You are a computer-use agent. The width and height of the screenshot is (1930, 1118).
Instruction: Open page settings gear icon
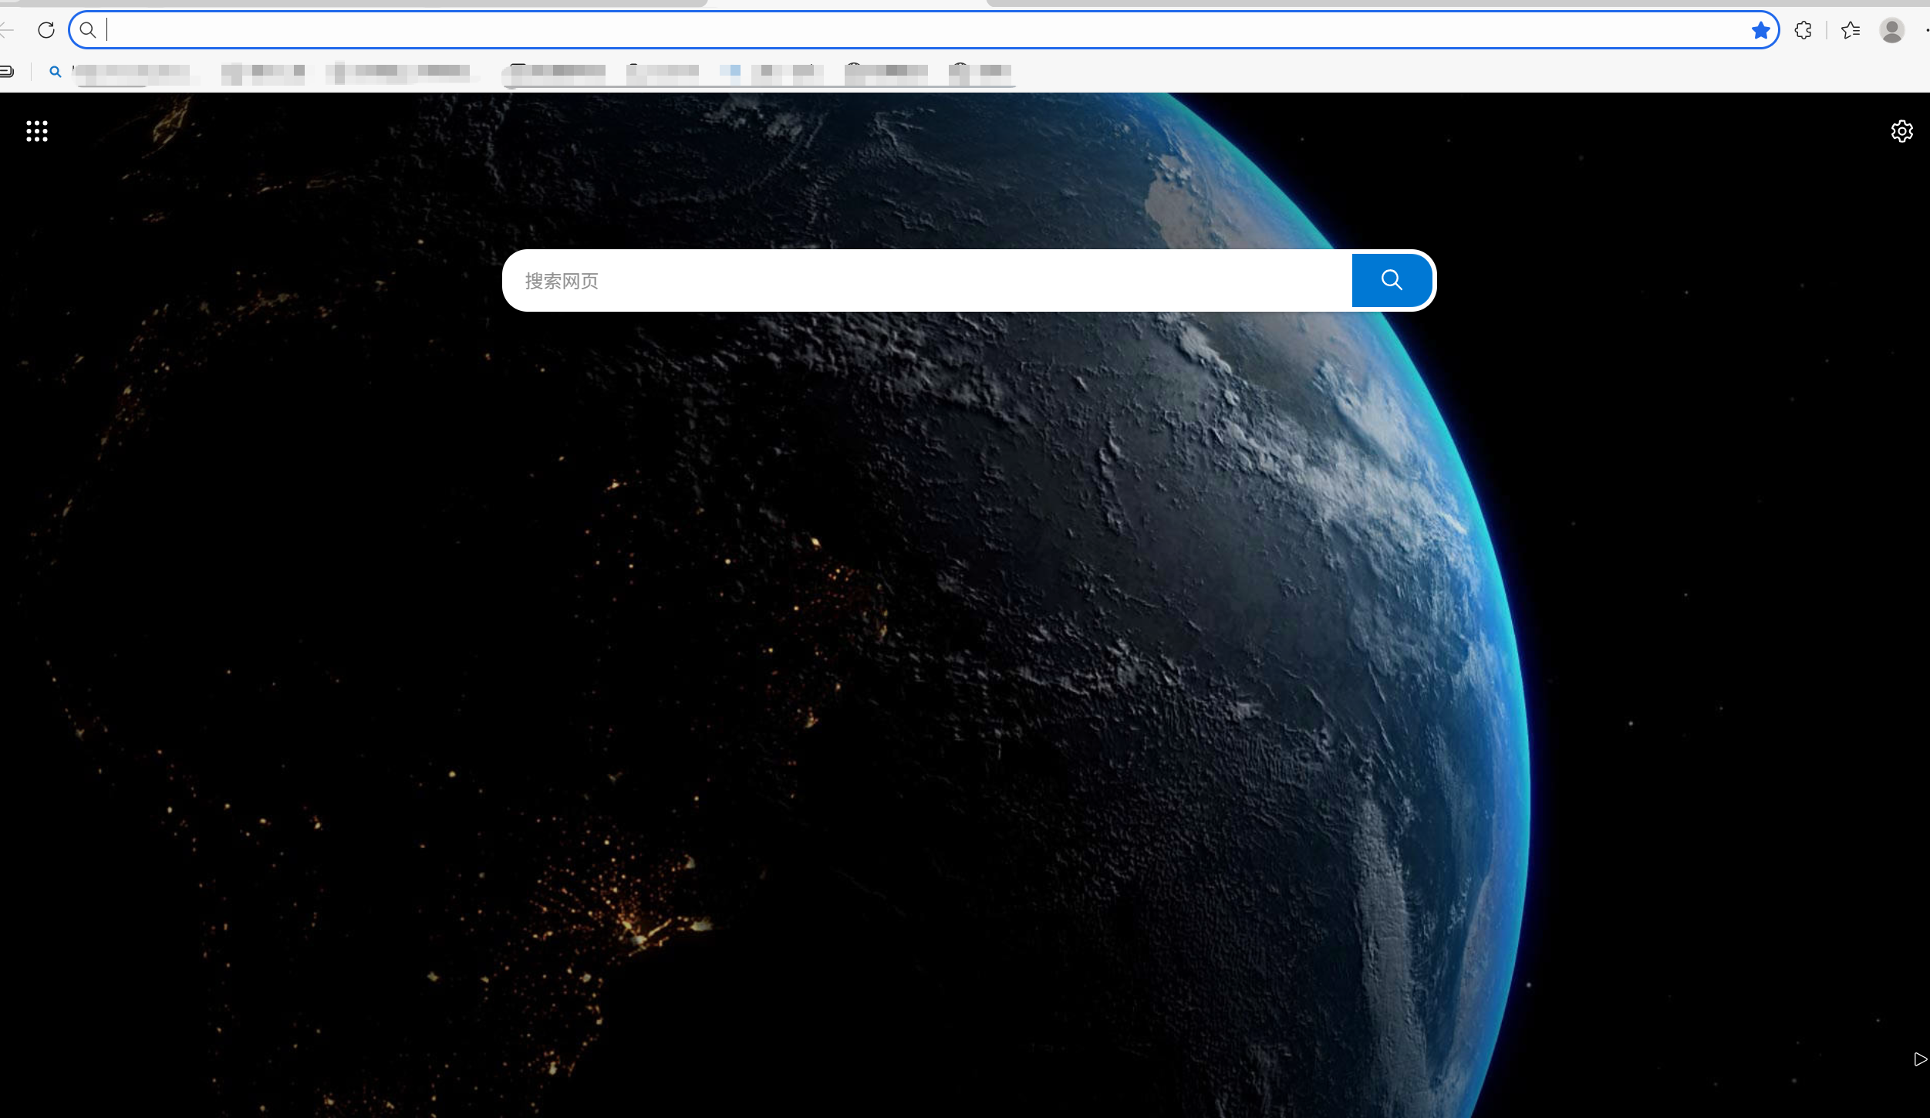[x=1901, y=131]
